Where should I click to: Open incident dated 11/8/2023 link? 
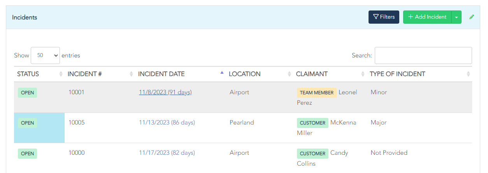click(x=165, y=92)
